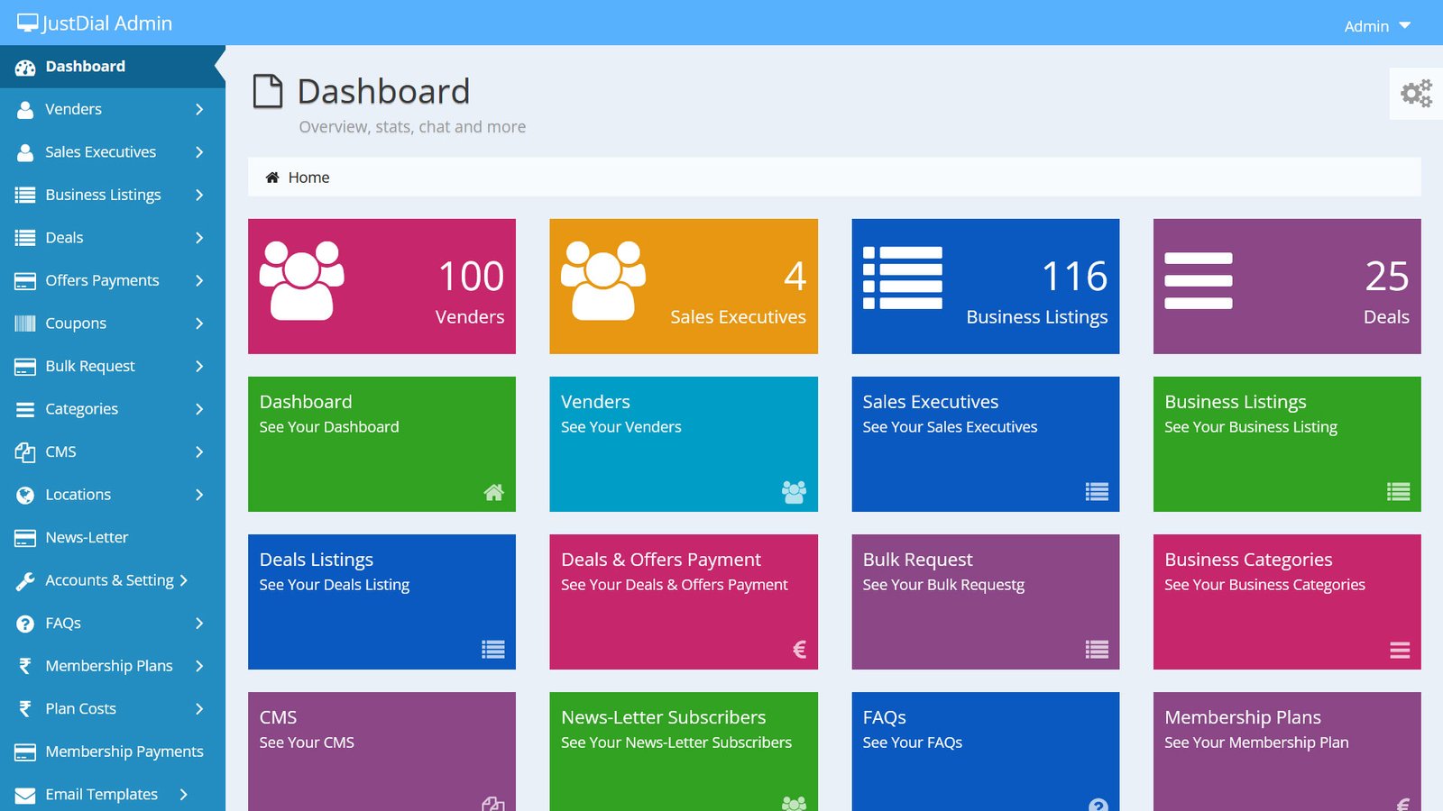Click the Membership Plans rupee icon
Viewport: 1443px width, 811px height.
(25, 666)
